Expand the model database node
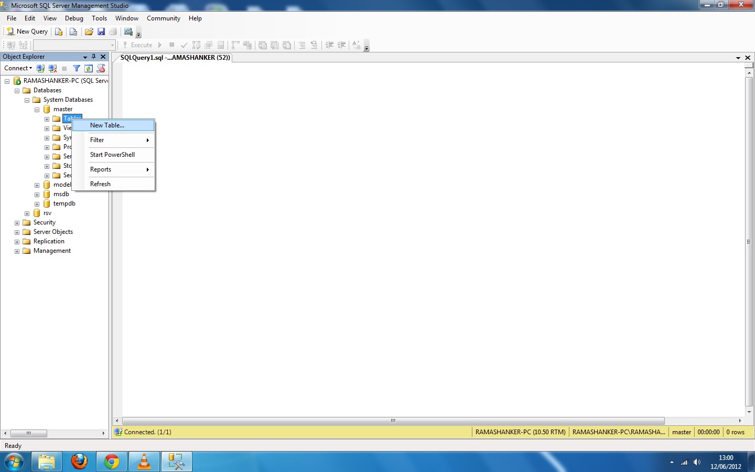 click(x=37, y=185)
